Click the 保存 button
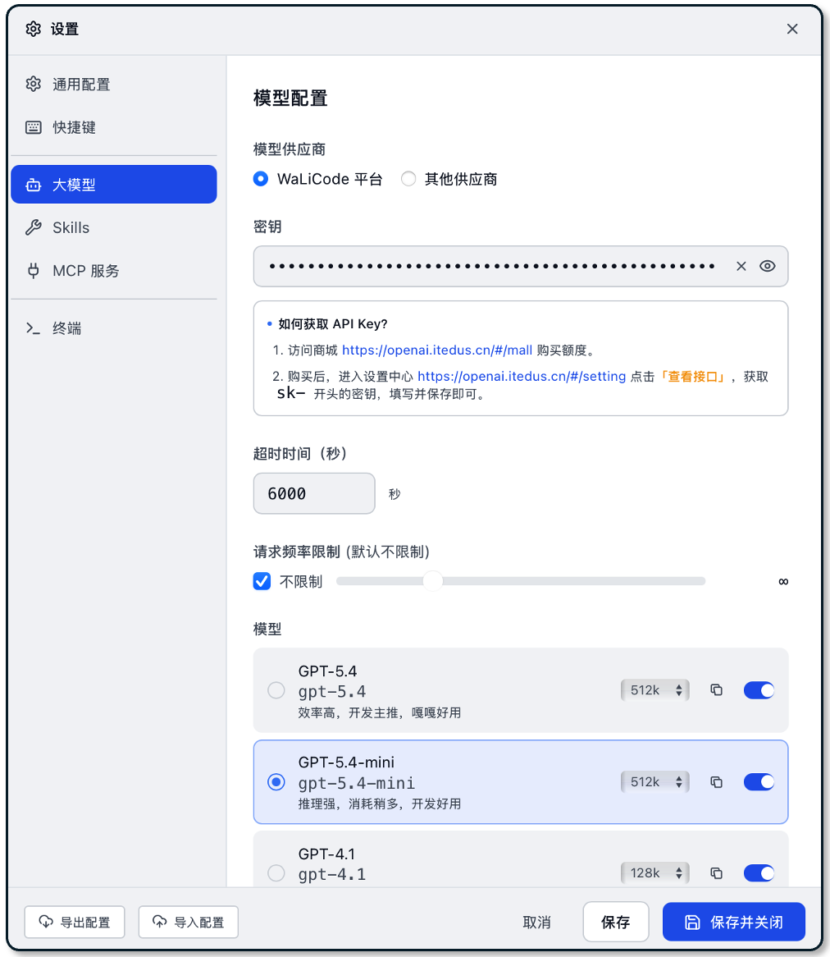 pyautogui.click(x=615, y=922)
